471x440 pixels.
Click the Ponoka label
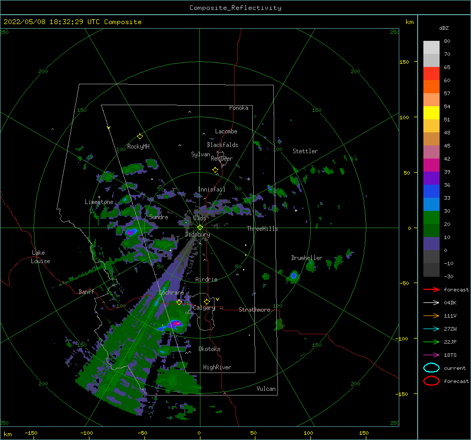pos(239,108)
